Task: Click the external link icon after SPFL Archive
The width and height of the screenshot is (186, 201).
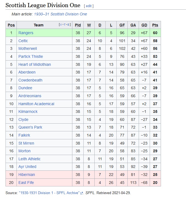Action: point(81,193)
